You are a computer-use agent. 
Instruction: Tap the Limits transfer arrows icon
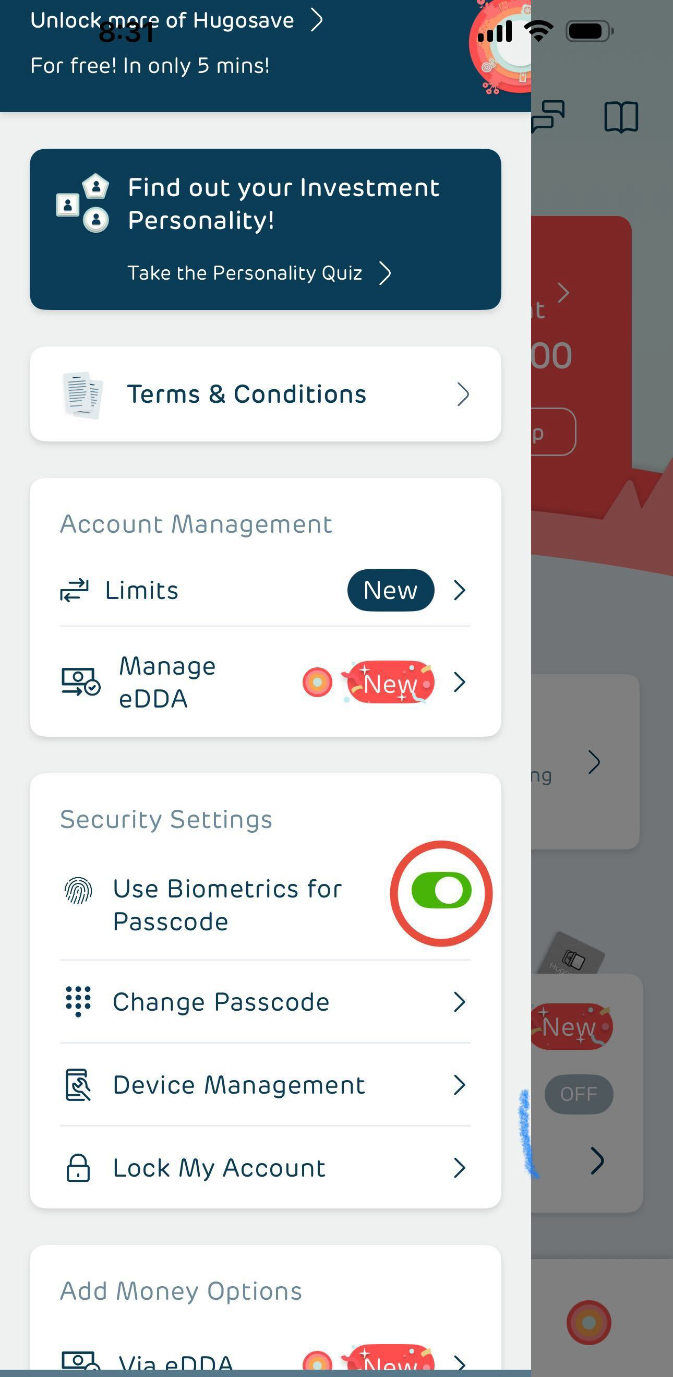tap(74, 590)
